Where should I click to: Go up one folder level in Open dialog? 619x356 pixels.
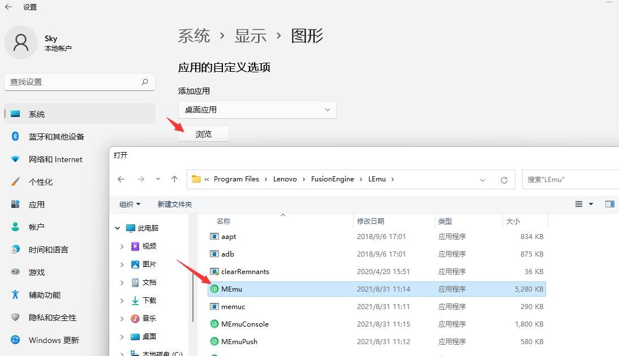(174, 179)
